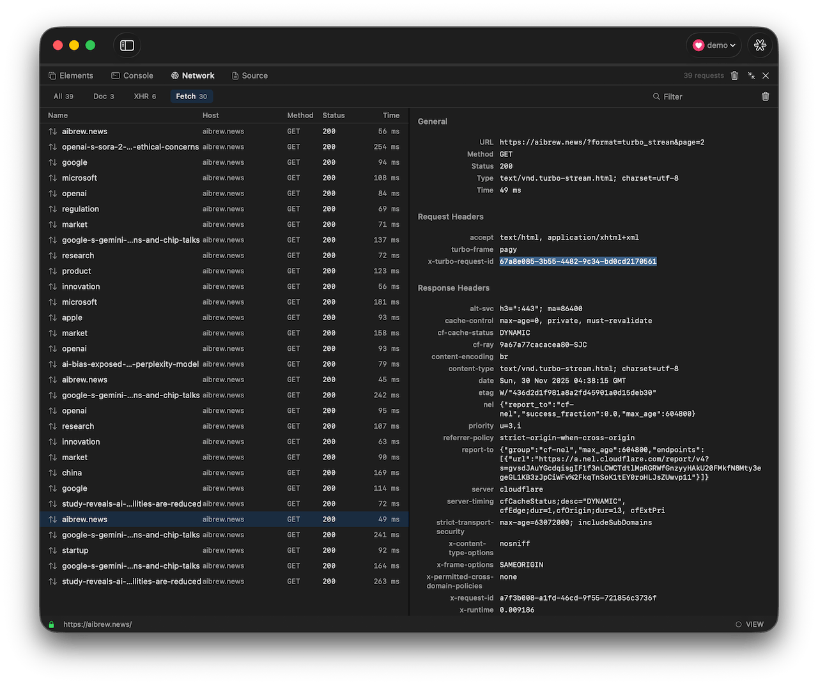Click the magnifier icon in the Filter box
818x685 pixels.
tap(656, 96)
